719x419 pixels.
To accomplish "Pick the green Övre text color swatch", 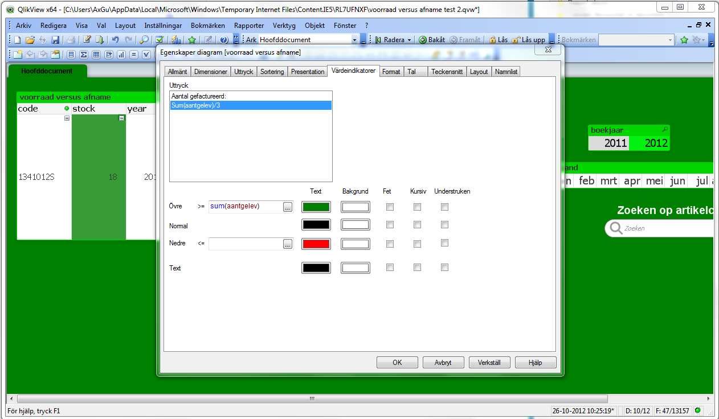I will click(x=316, y=207).
